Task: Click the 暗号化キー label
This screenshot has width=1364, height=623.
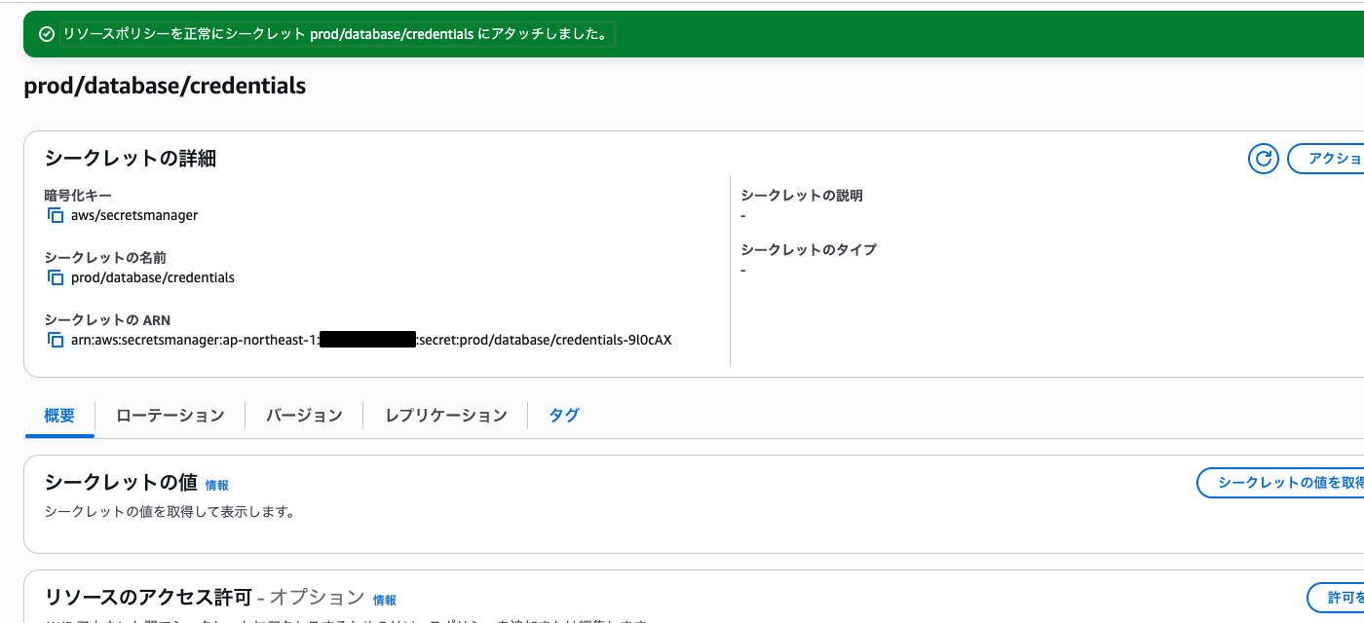Action: tap(78, 195)
